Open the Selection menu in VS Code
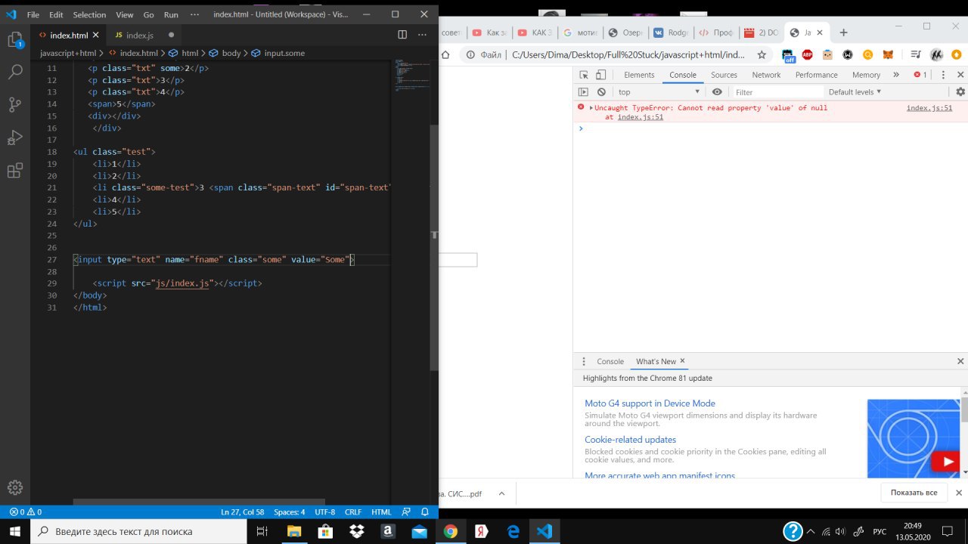The image size is (968, 544). click(89, 14)
